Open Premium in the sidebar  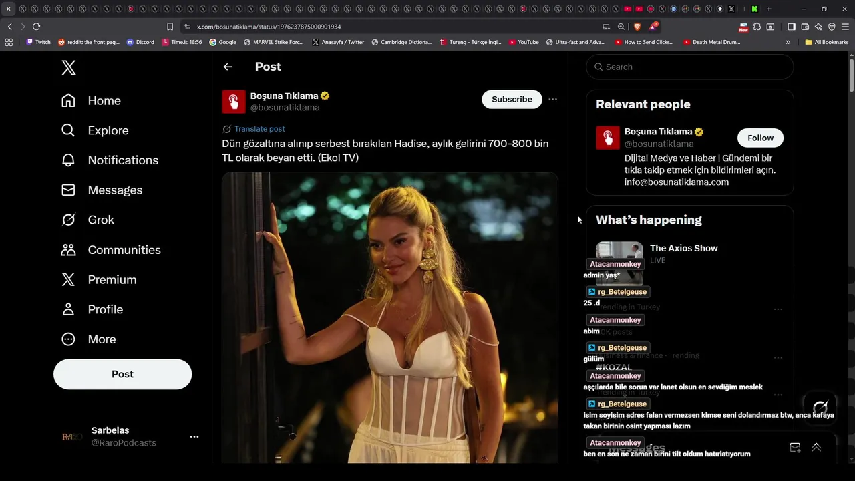point(98,279)
